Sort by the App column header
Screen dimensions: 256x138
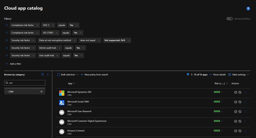tap(71, 83)
